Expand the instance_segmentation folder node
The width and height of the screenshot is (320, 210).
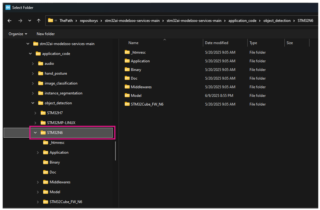point(33,93)
